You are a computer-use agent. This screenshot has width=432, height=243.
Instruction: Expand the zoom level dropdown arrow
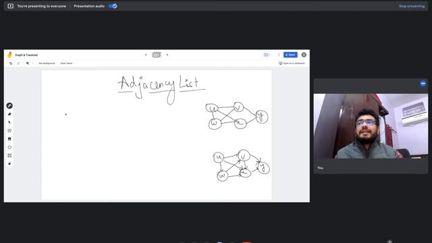(x=33, y=63)
